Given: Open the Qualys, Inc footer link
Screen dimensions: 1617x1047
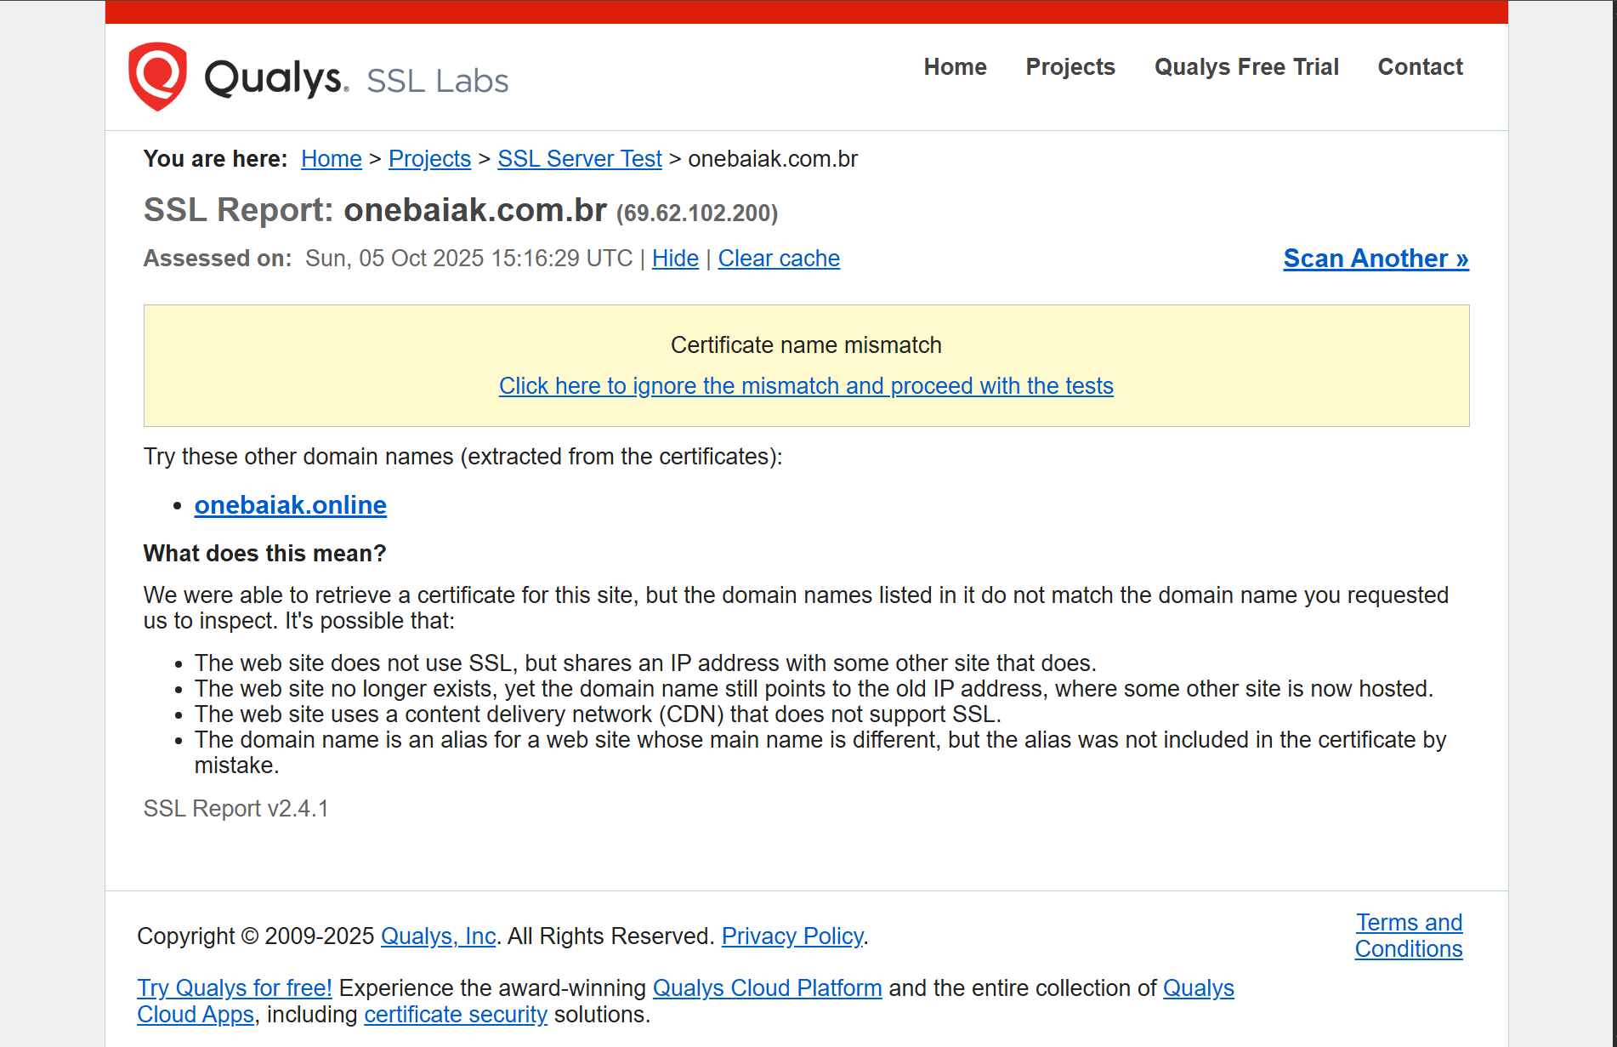Looking at the screenshot, I should 438,936.
